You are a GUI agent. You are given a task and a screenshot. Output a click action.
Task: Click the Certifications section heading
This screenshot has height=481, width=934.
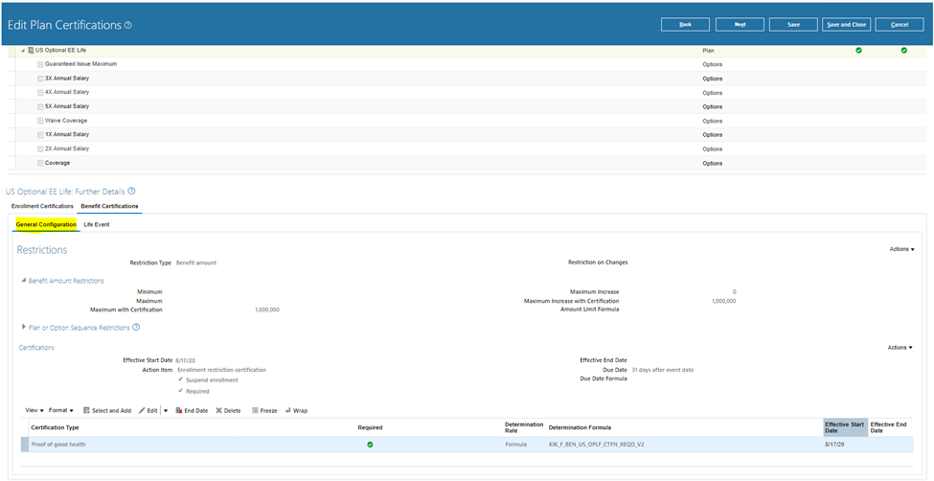tap(37, 348)
